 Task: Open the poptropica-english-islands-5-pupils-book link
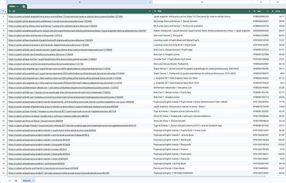click(71, 102)
